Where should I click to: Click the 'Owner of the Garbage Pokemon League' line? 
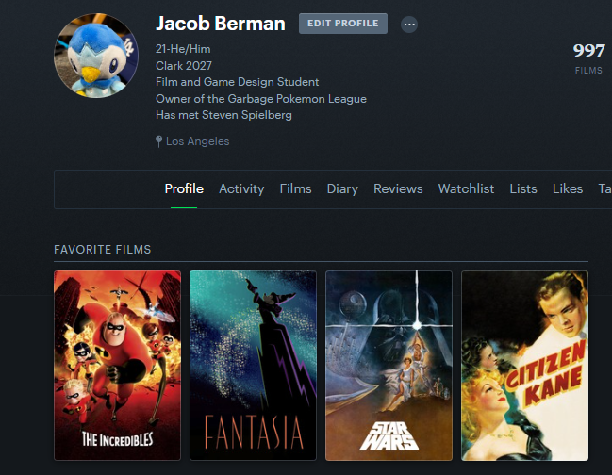(x=260, y=99)
